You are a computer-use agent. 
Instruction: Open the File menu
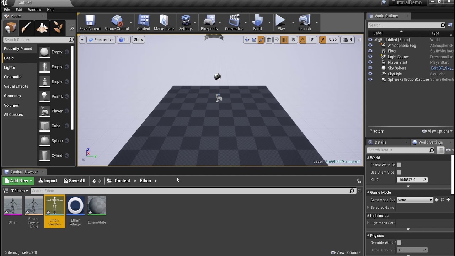pos(7,10)
